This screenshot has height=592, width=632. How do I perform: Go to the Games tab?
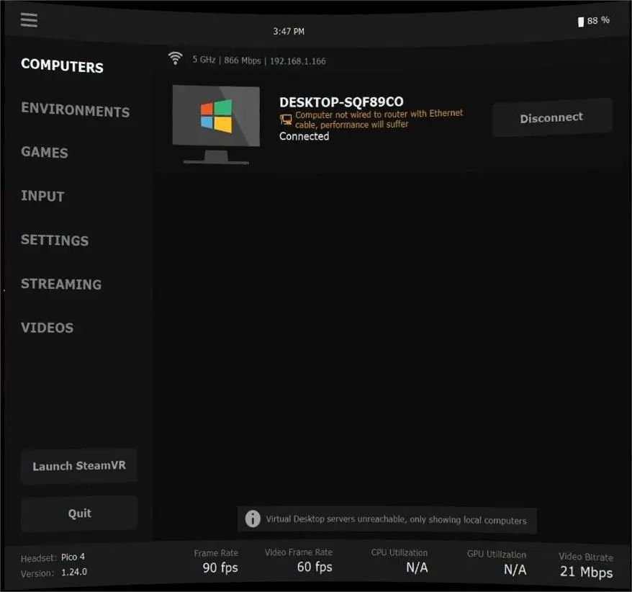click(x=45, y=152)
